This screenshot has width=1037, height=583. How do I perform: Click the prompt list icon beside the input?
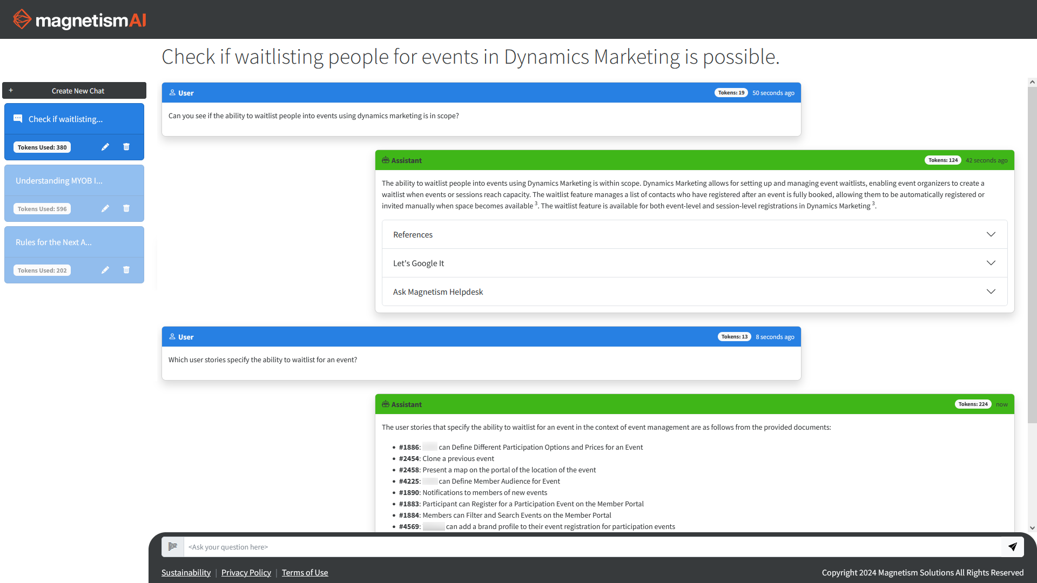click(x=173, y=547)
